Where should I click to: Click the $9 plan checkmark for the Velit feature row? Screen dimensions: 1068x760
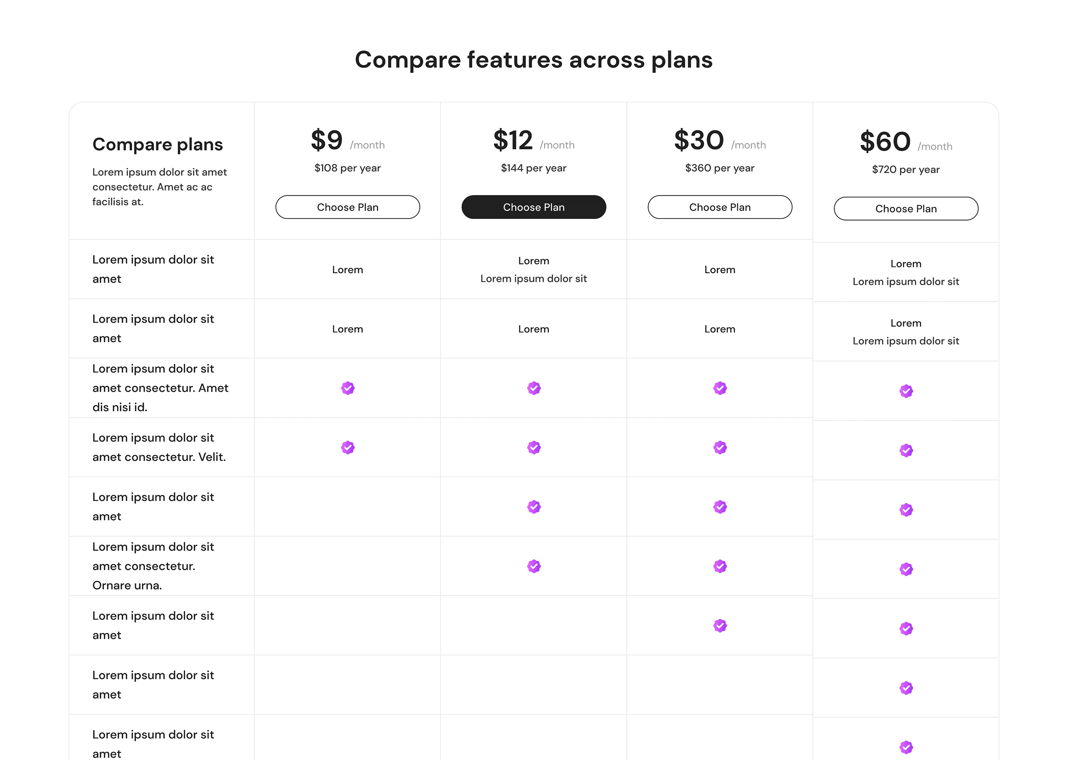[x=347, y=447]
